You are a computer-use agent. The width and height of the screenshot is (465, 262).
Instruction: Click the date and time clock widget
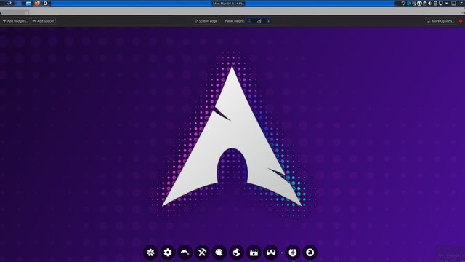tap(228, 3)
